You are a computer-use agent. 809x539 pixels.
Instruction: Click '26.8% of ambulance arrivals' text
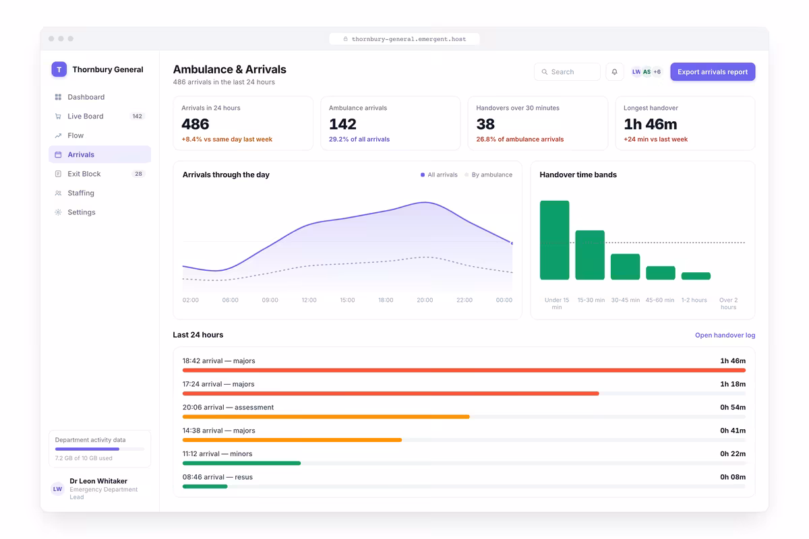click(520, 139)
